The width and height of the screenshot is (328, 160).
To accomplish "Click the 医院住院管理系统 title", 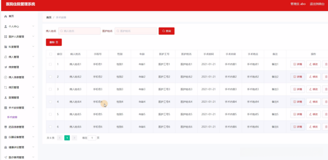I will tap(21, 4).
